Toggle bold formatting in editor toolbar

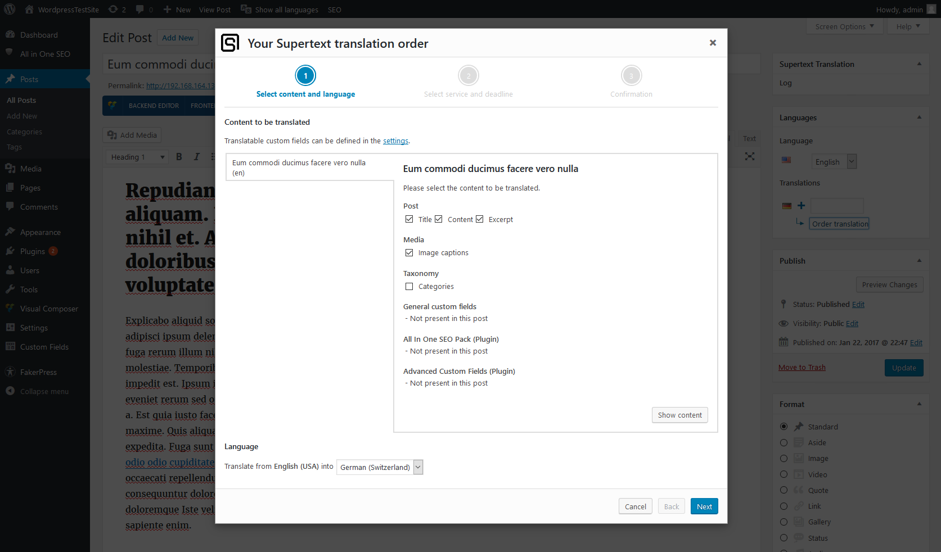(179, 157)
